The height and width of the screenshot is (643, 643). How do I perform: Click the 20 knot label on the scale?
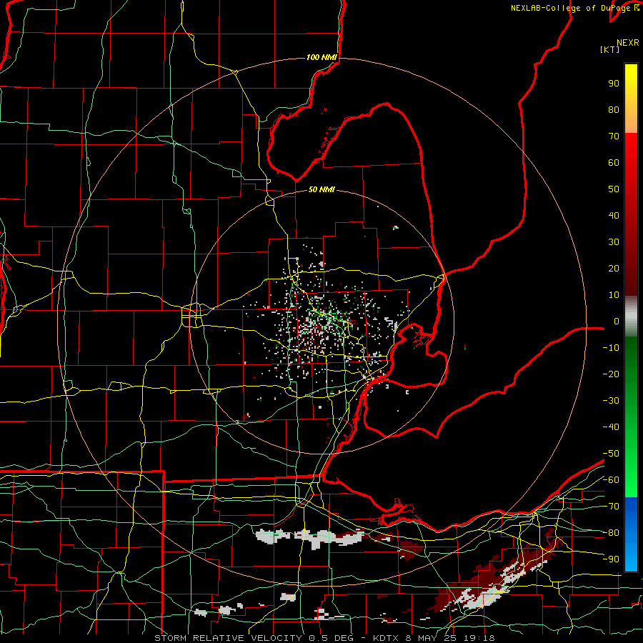click(x=614, y=268)
